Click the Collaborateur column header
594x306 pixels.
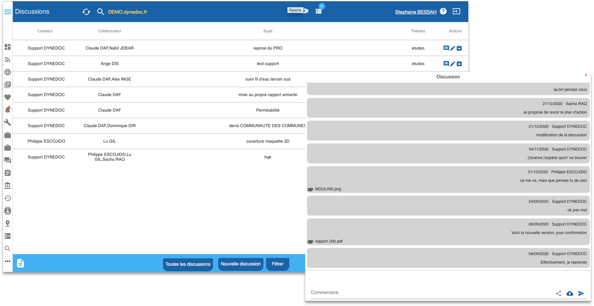pyautogui.click(x=110, y=31)
